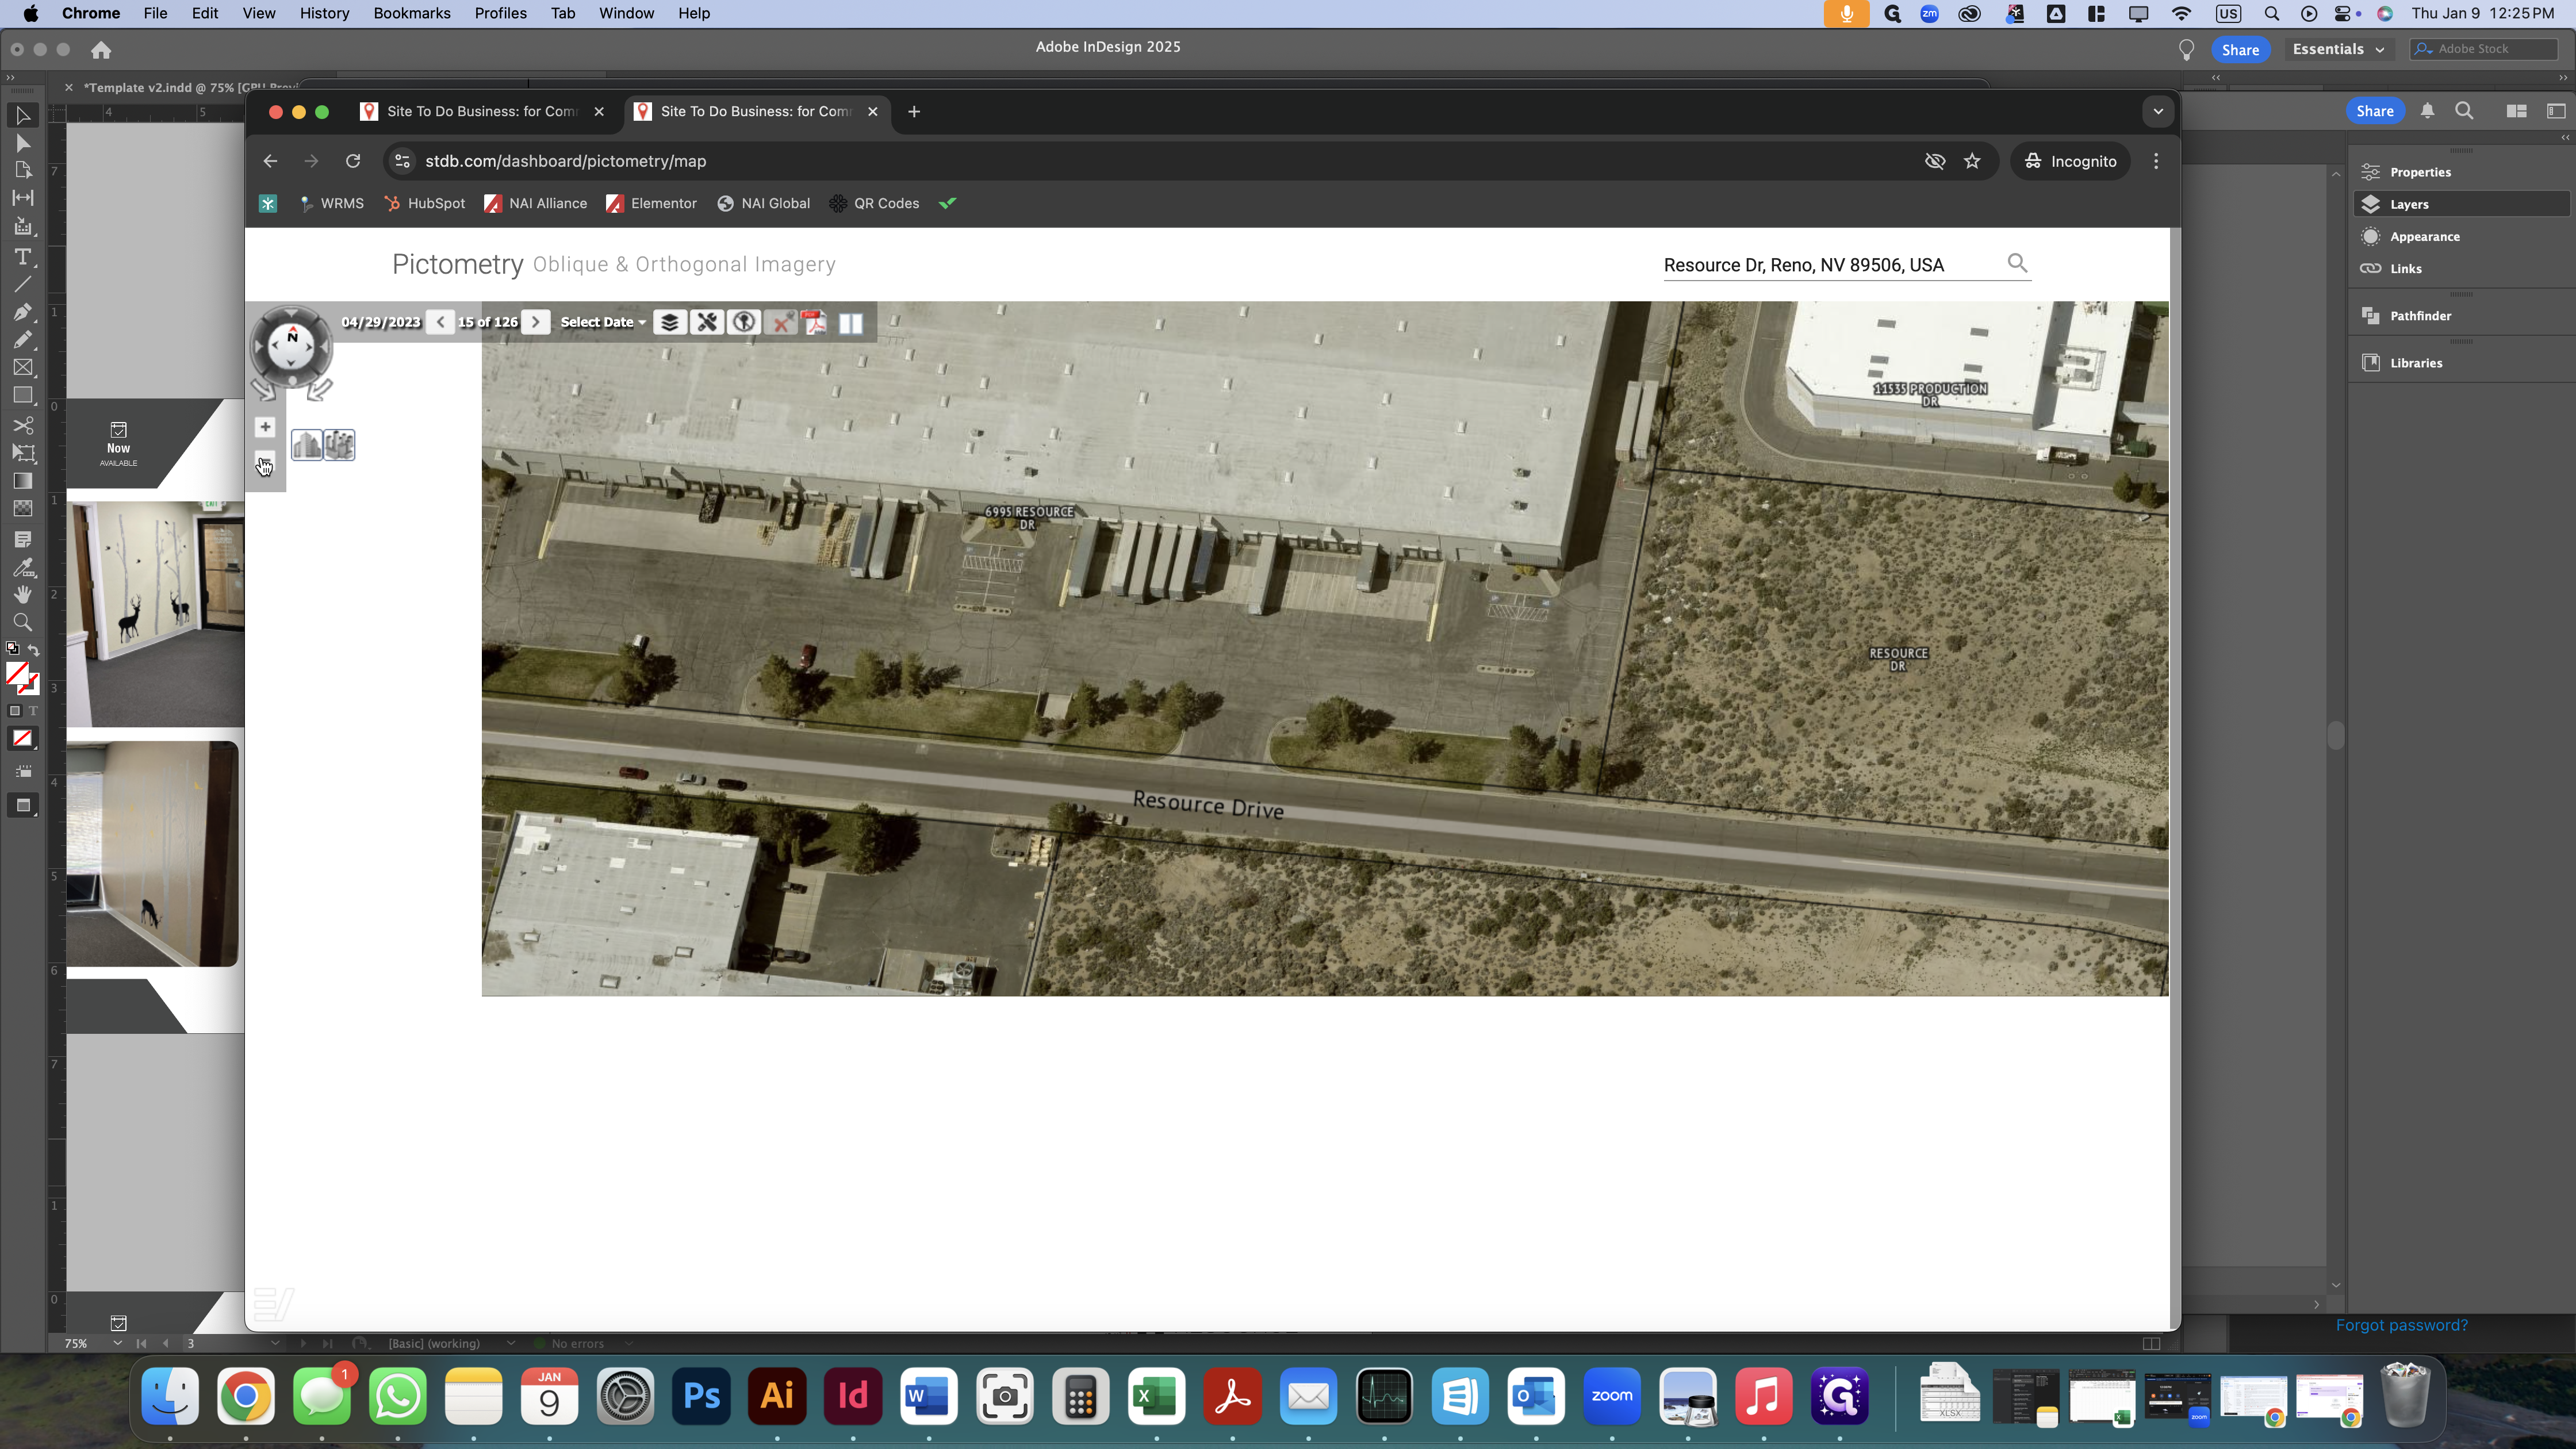Launch Photoshop from the Dock
2576x1449 pixels.
click(701, 1396)
